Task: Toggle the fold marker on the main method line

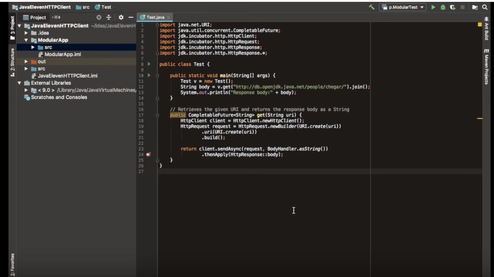Action: pos(157,76)
